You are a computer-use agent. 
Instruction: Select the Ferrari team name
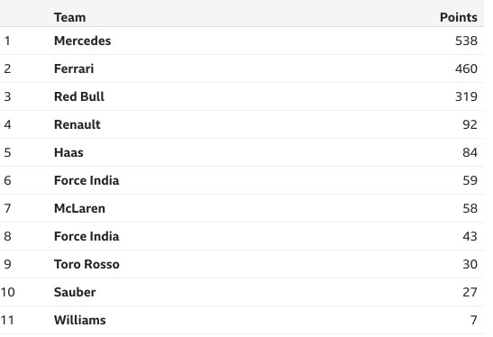pos(74,68)
